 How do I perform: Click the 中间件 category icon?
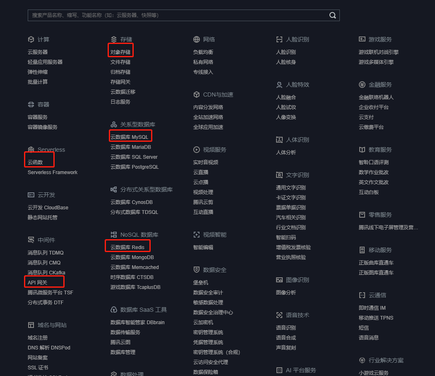pos(31,240)
